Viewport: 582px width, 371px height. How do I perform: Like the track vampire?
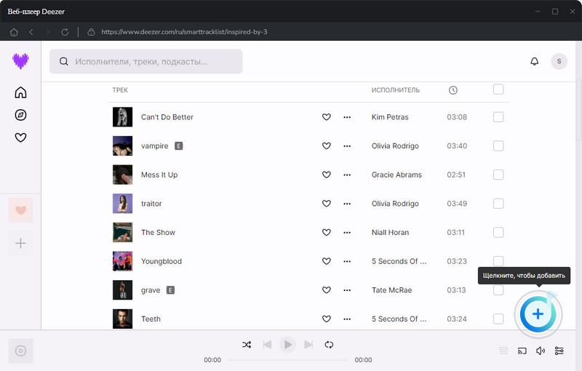326,146
